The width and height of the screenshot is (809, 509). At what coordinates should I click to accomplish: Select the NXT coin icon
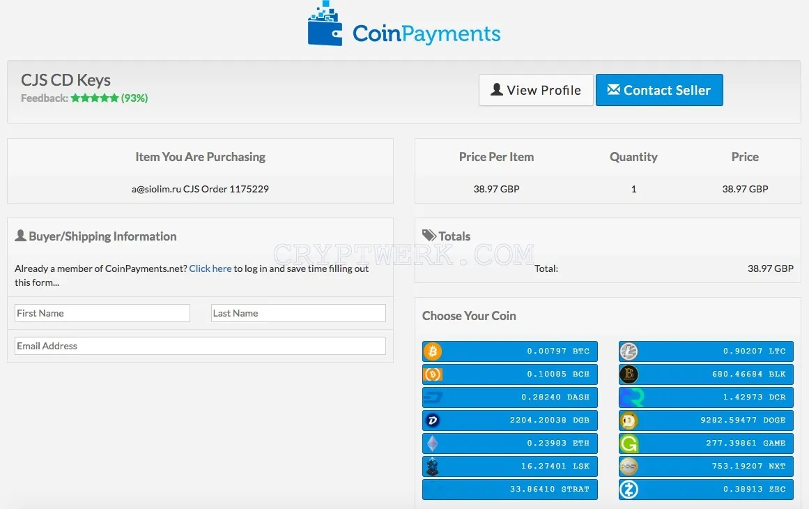point(629,466)
